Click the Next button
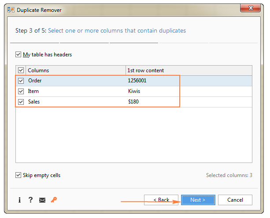 198,200
